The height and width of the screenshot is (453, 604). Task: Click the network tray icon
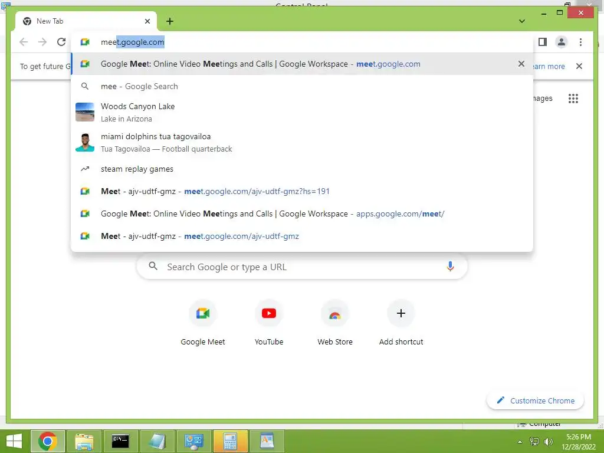534,442
